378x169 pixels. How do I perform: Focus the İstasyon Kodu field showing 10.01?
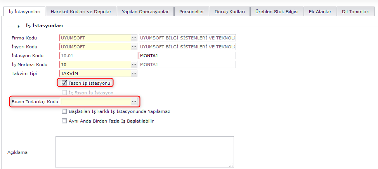pyautogui.click(x=98, y=56)
